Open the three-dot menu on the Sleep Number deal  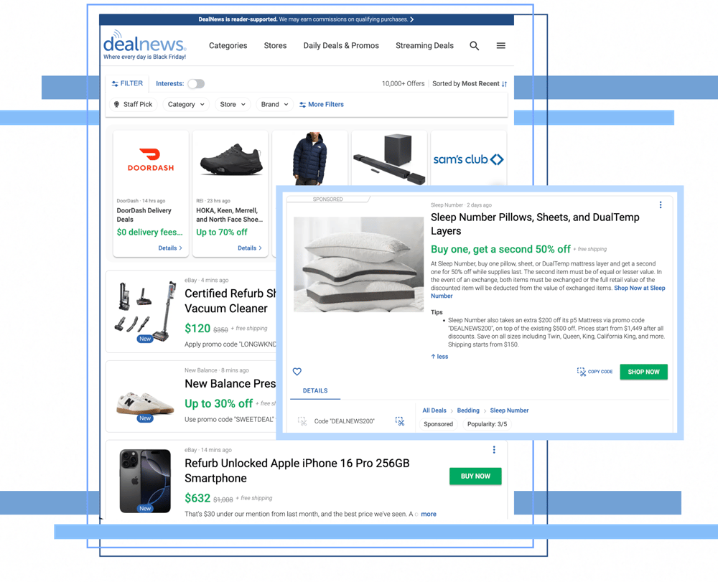point(661,205)
